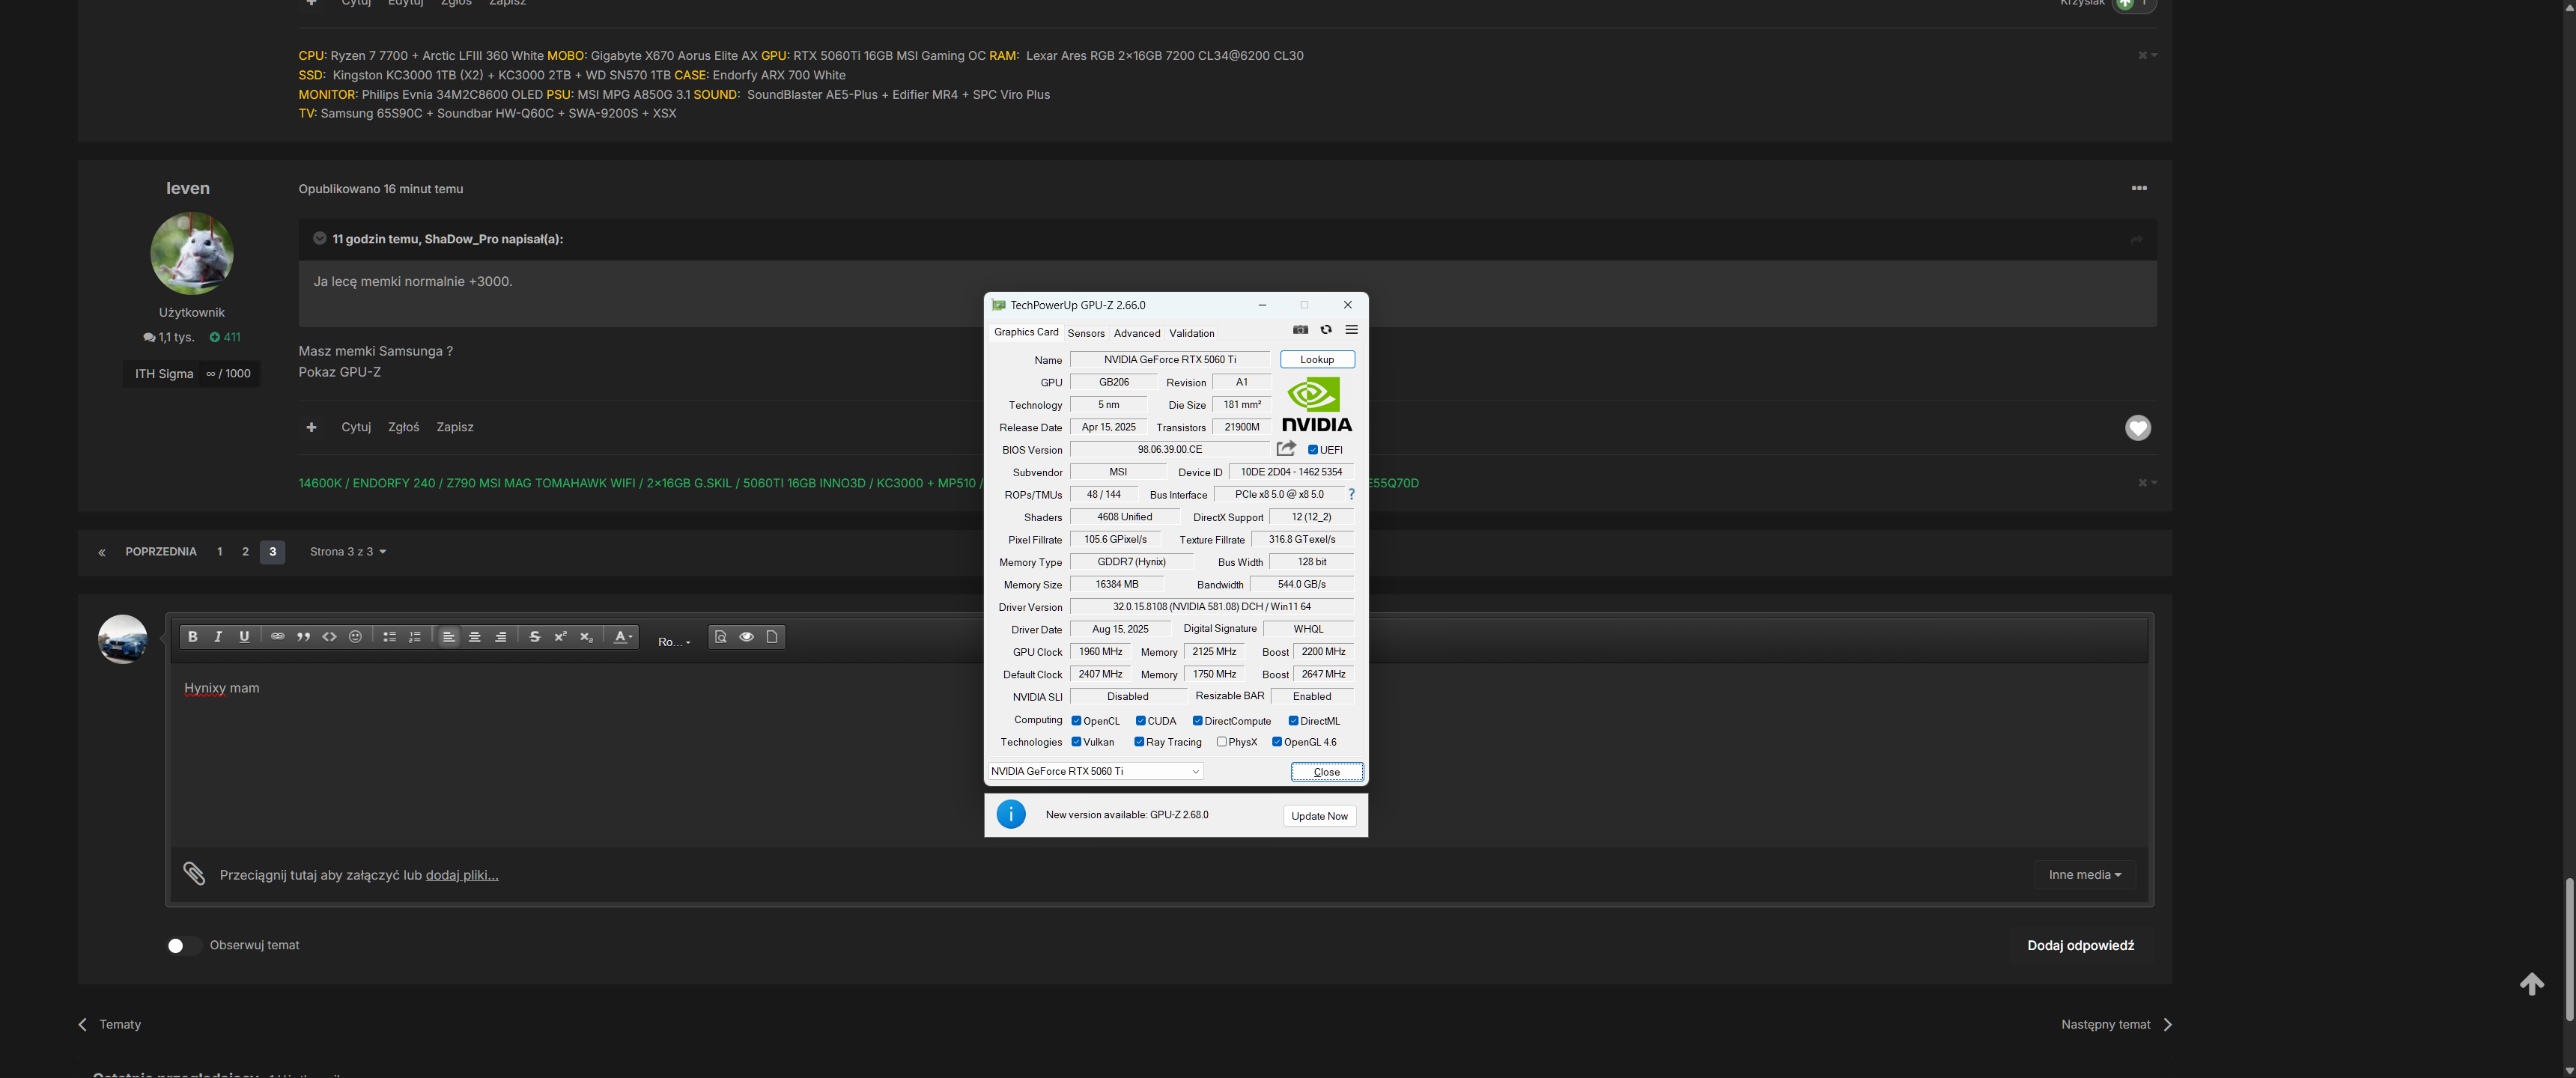Expand the Strona 3 z 3 page dropdown
The height and width of the screenshot is (1078, 2576).
point(347,552)
